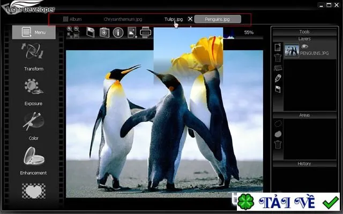Select the PENGUINS.JPG layer thumbnail

(x=292, y=50)
